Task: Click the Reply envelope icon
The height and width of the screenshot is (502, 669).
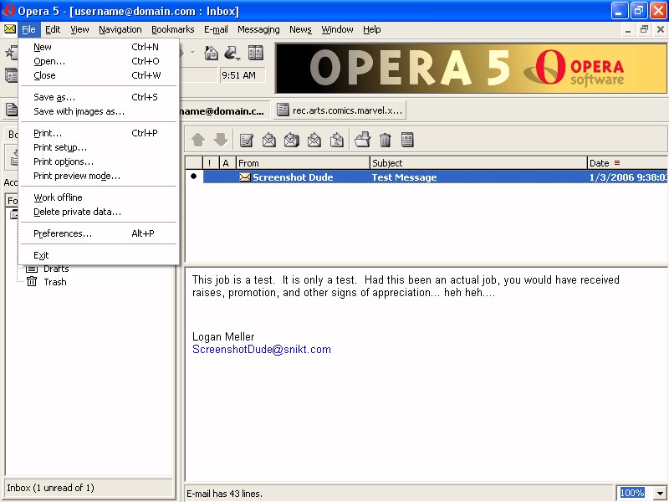Action: pos(268,140)
